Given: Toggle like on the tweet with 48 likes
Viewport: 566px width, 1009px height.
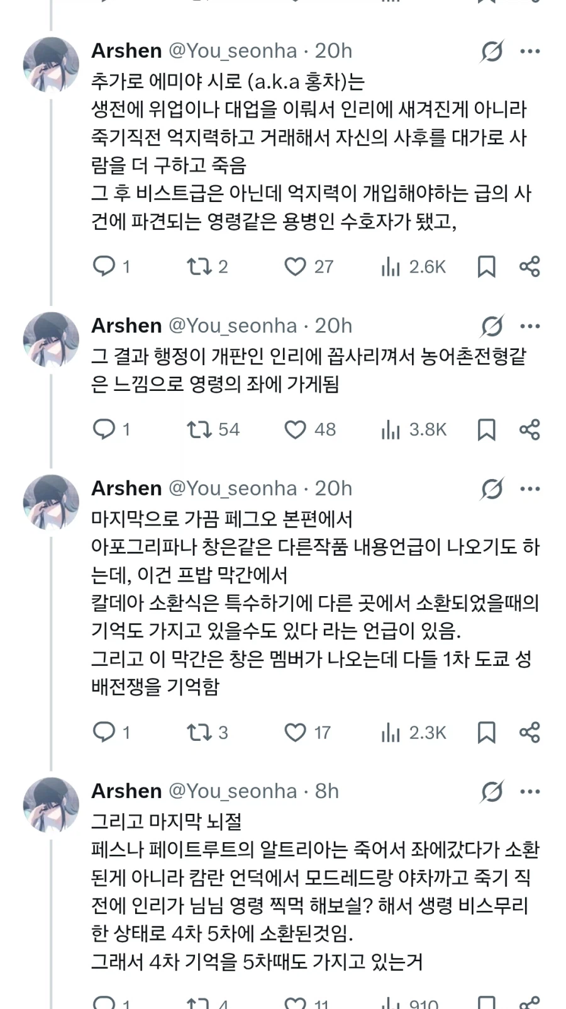Looking at the screenshot, I should 294,430.
